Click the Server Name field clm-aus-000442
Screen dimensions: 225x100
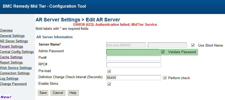click(126, 45)
